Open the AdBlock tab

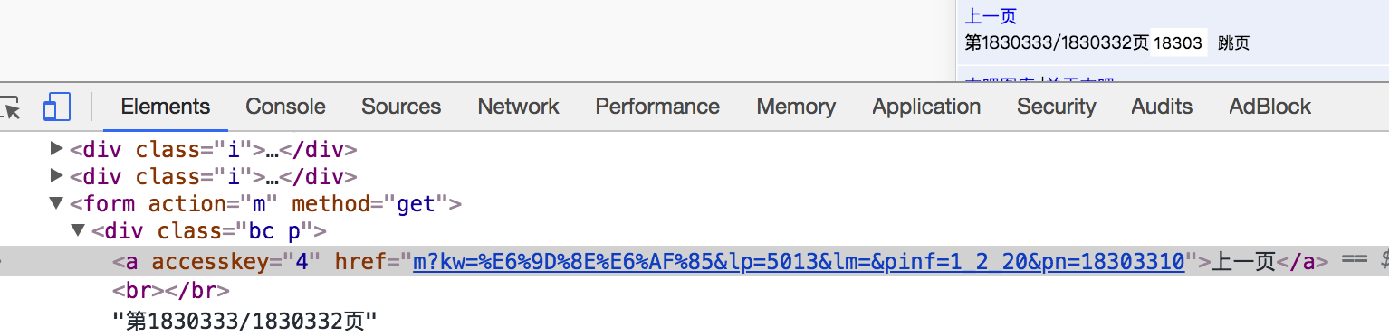[x=1269, y=107]
